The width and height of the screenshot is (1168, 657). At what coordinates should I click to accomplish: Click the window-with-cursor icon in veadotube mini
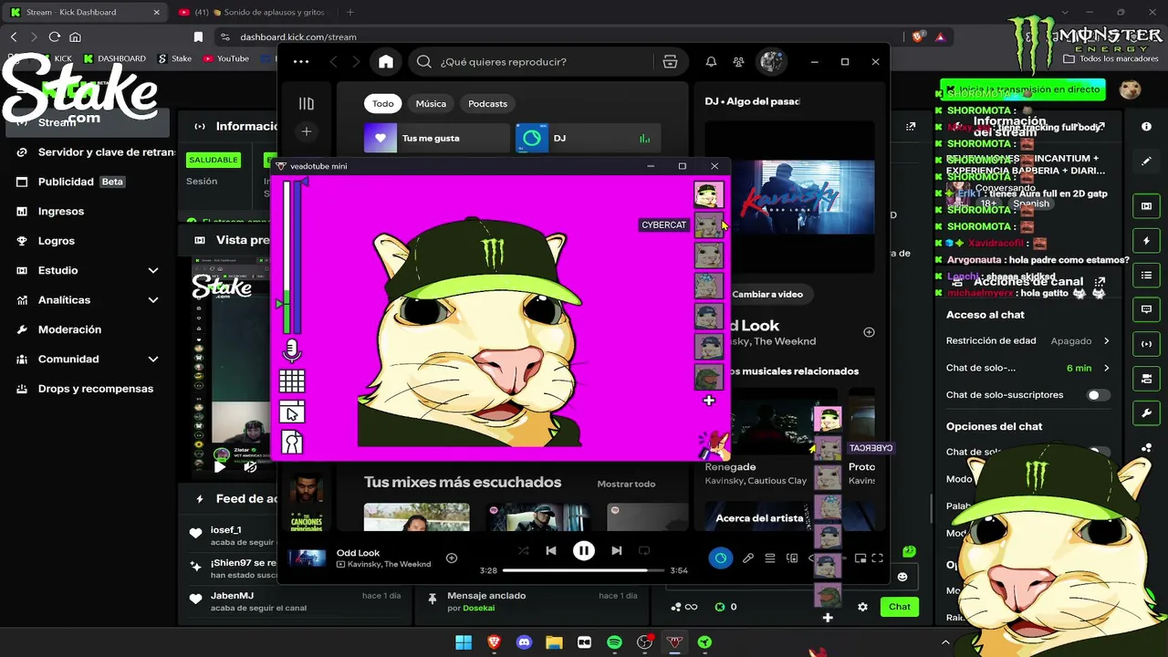292,412
